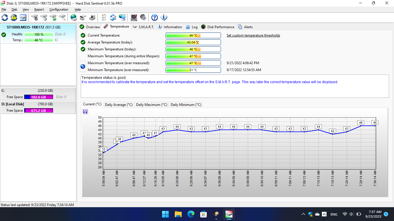
Task: Click the D: Local Disk free space bar
Action: point(39,110)
